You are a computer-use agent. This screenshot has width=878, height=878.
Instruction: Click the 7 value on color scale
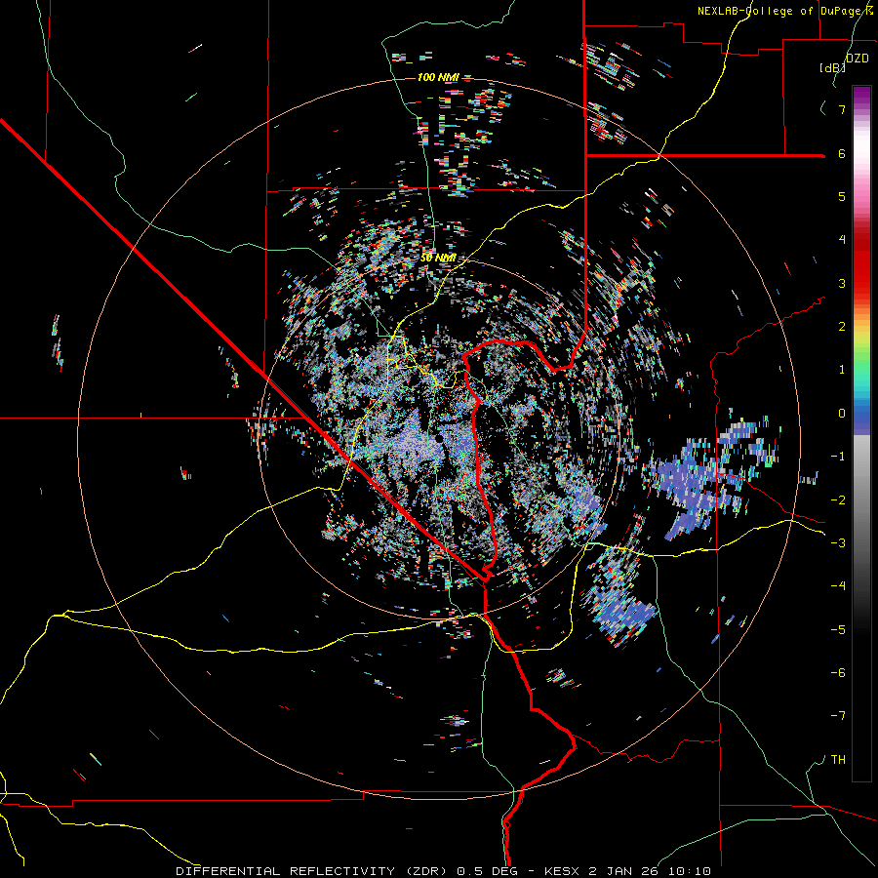[842, 109]
